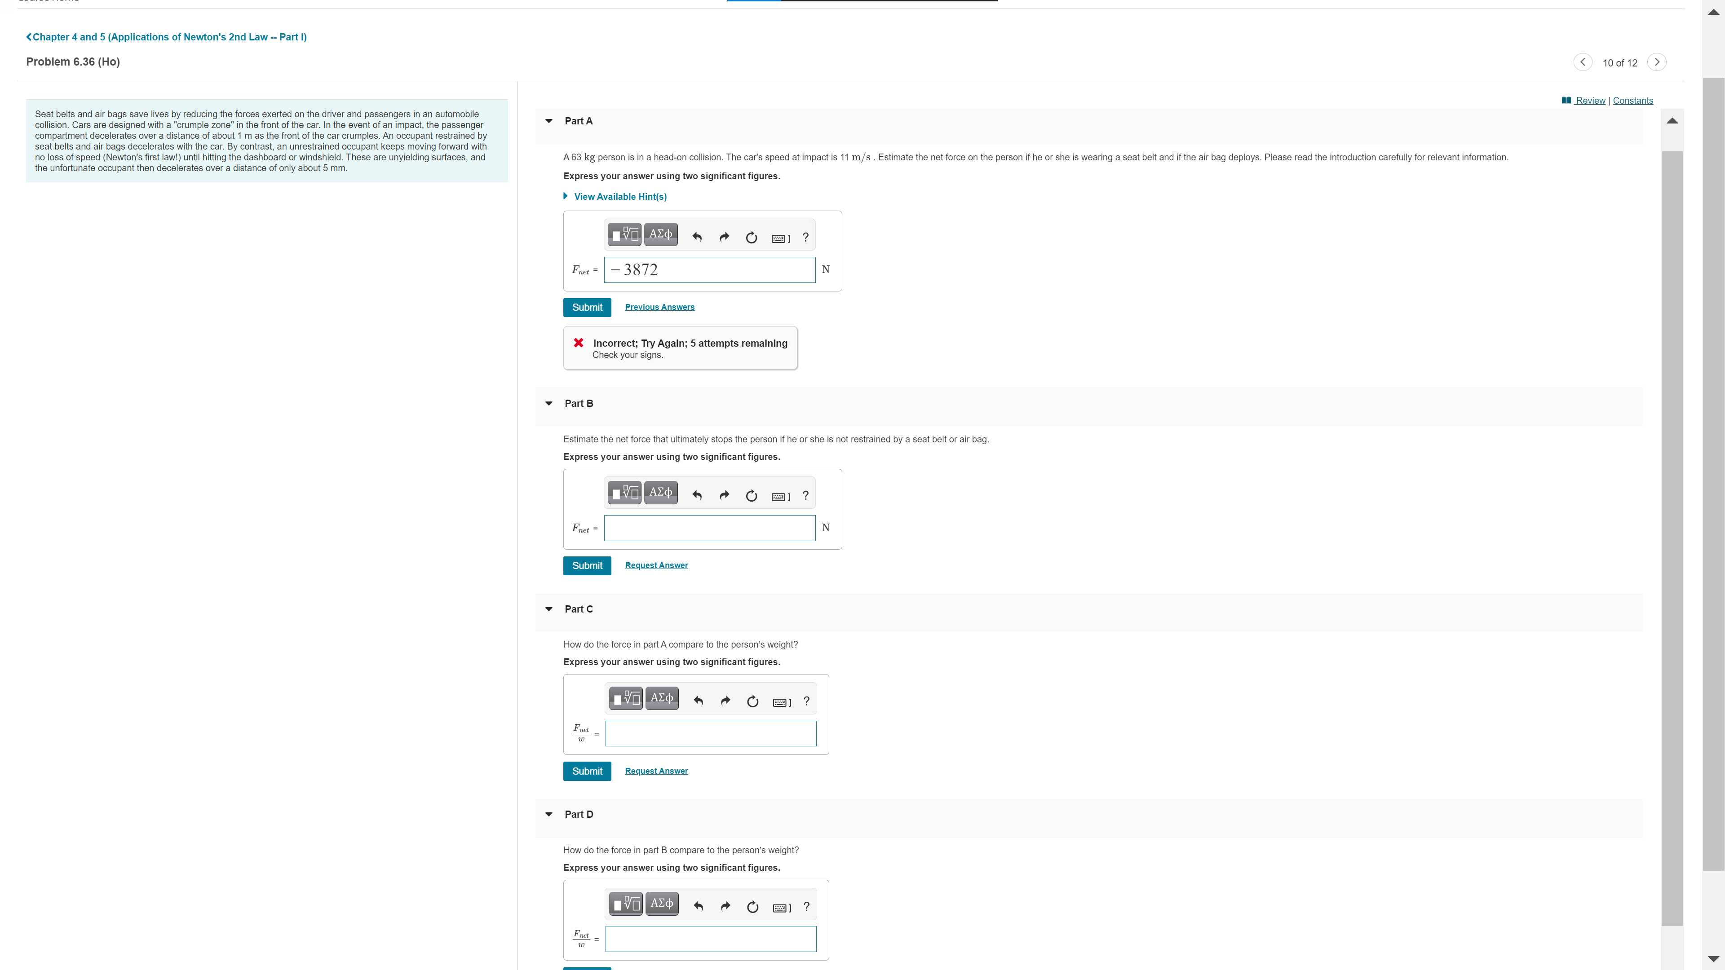Click the reset icon in Part A toolbar
This screenshot has height=970, width=1725.
(752, 237)
